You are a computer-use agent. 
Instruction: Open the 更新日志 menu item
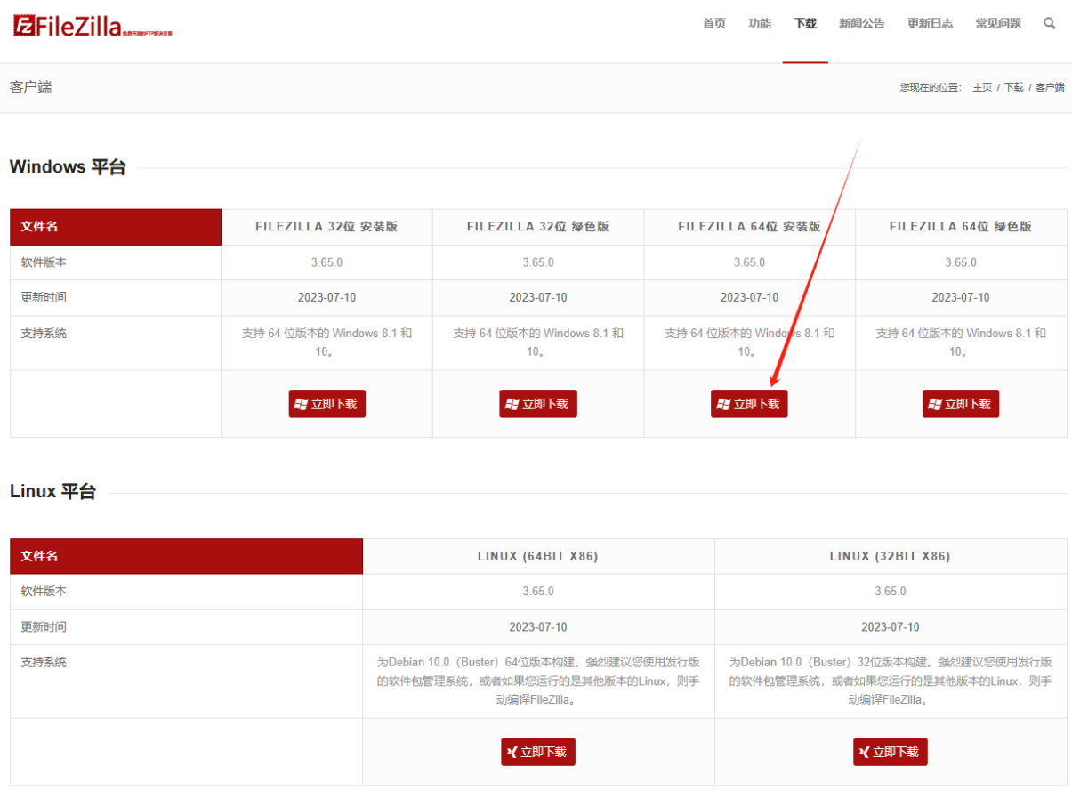point(930,24)
